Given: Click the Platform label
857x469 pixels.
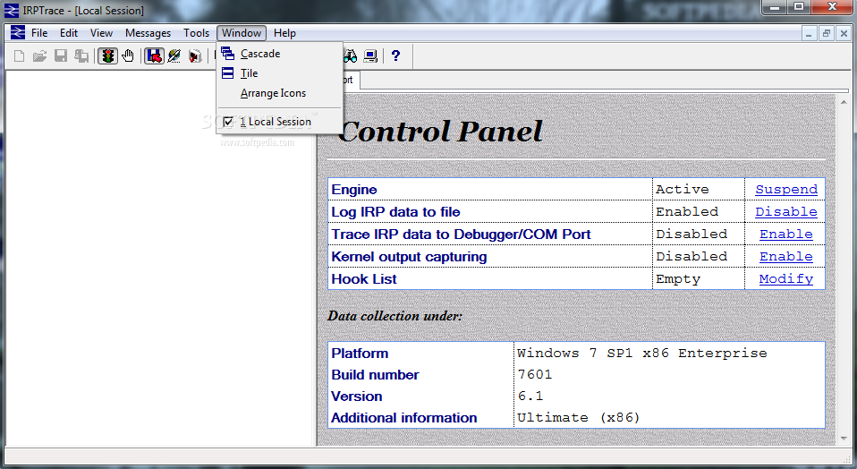Looking at the screenshot, I should [360, 354].
